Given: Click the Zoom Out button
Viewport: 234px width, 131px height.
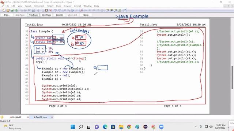Looking at the screenshot, I should click(x=73, y=15).
